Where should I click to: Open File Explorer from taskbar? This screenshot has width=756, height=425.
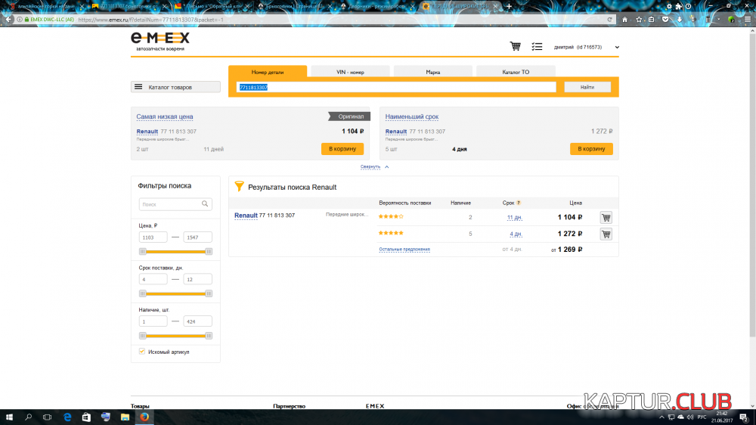point(125,417)
